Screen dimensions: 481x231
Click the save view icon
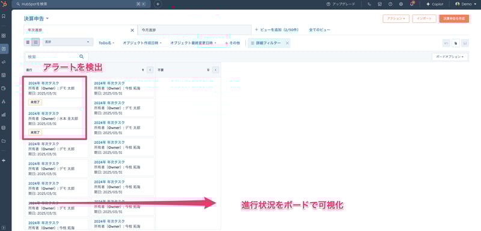(465, 43)
